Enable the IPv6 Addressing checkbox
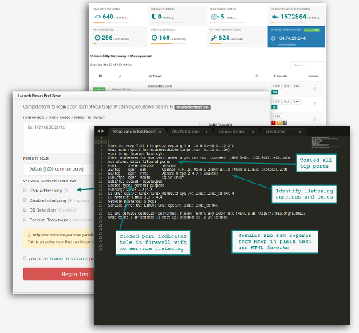Image resolution: width=359 pixels, height=333 pixels. point(25,190)
